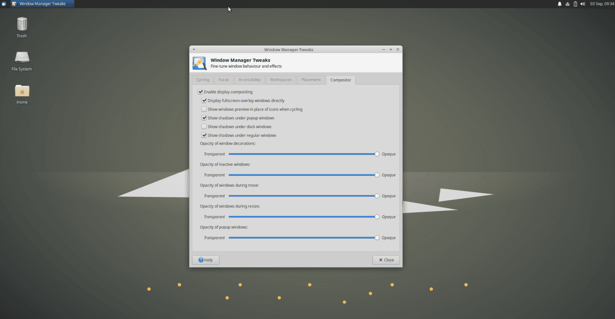
Task: Click the Window Manager Tweaks header icon
Action: (x=199, y=63)
